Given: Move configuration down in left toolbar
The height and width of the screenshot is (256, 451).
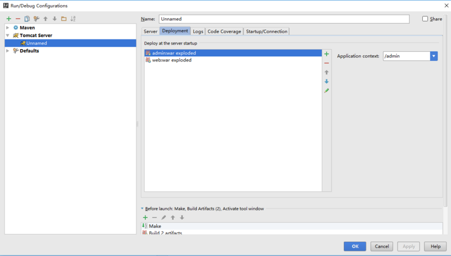Looking at the screenshot, I should click(x=55, y=19).
